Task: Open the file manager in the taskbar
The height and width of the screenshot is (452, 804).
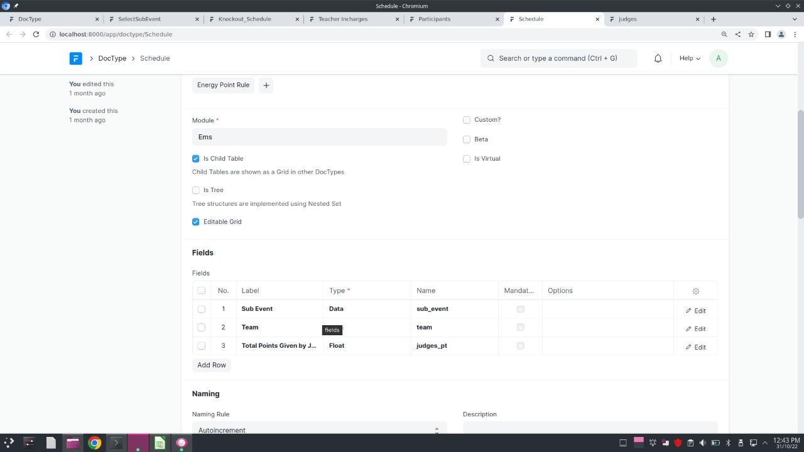Action: pyautogui.click(x=72, y=443)
